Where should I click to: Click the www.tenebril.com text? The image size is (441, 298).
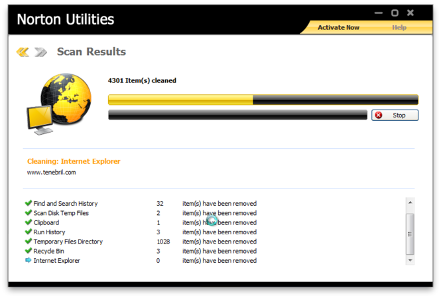pyautogui.click(x=52, y=173)
